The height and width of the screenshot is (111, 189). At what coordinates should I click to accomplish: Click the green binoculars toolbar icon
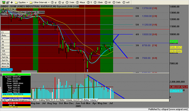tap(4, 2)
